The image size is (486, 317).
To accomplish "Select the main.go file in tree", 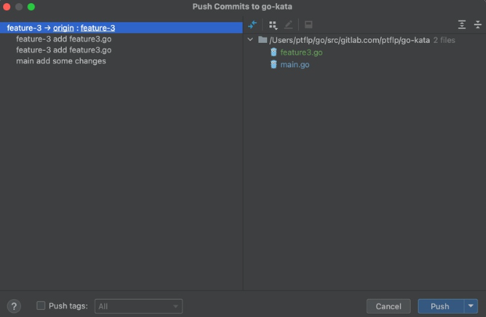I will tap(294, 64).
